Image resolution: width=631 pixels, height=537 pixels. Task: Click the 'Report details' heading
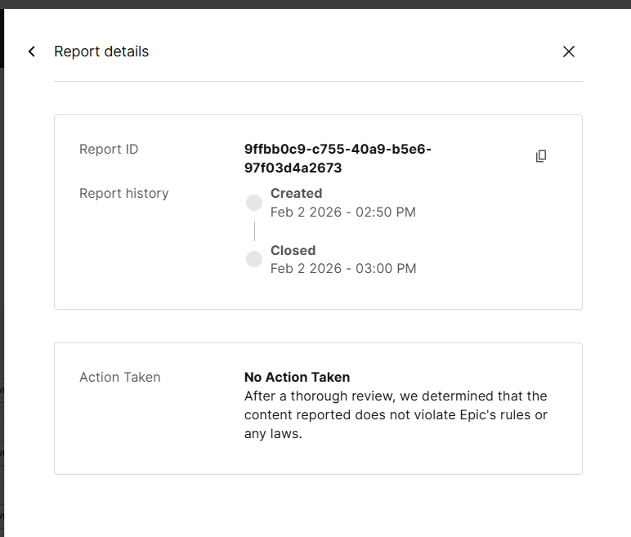coord(101,51)
